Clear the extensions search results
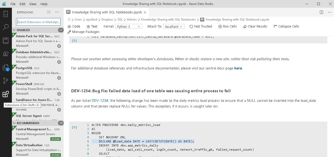 coord(49,12)
